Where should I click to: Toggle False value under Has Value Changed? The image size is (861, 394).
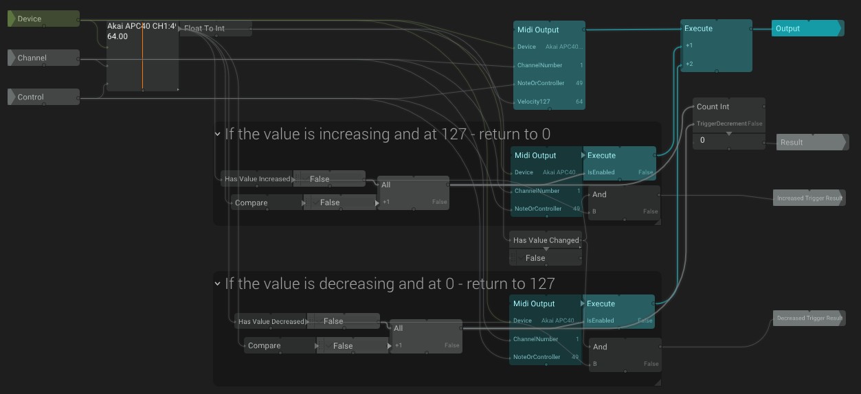tap(545, 258)
